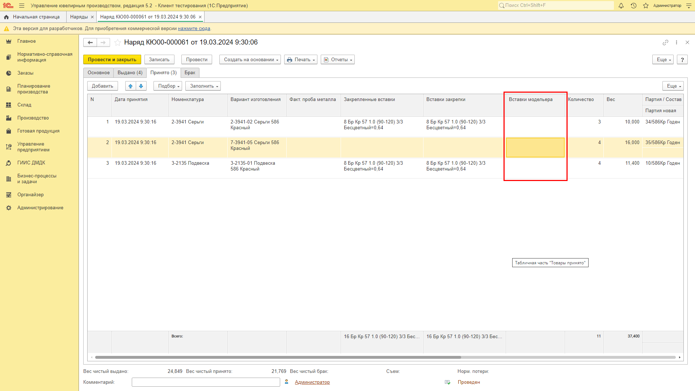The width and height of the screenshot is (695, 391).
Task: Focus the Комментарий input field
Action: click(206, 382)
